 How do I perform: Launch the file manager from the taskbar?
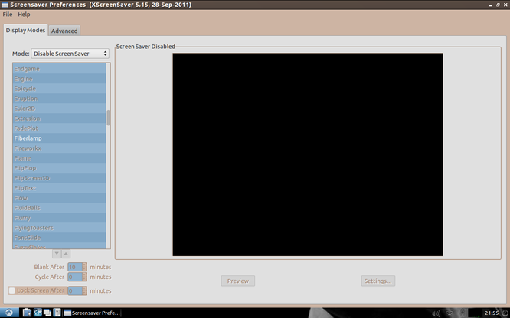(27, 313)
